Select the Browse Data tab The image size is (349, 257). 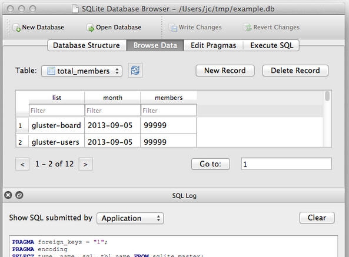click(x=155, y=45)
